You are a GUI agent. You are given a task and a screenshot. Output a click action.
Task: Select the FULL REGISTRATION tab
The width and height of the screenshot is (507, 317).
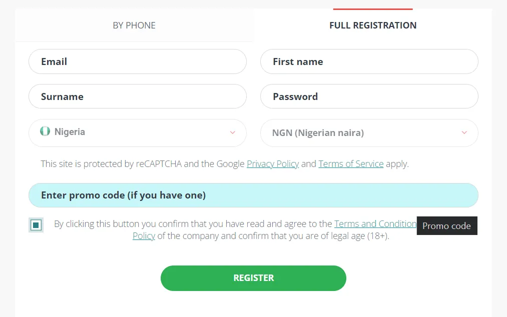(x=372, y=25)
